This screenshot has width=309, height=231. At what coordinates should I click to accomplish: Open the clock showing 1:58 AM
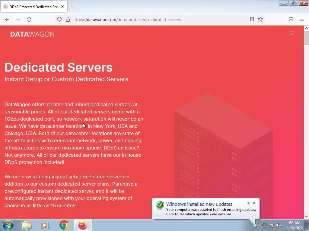tap(293, 225)
